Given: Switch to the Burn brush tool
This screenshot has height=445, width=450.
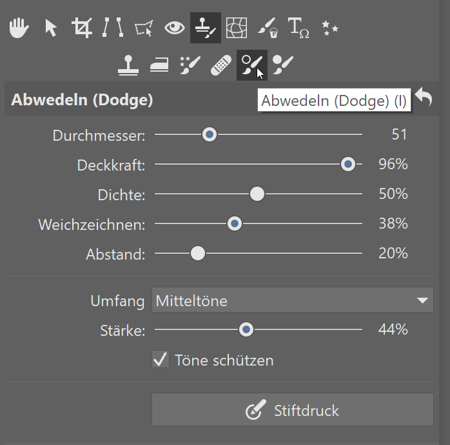Looking at the screenshot, I should coord(283,65).
